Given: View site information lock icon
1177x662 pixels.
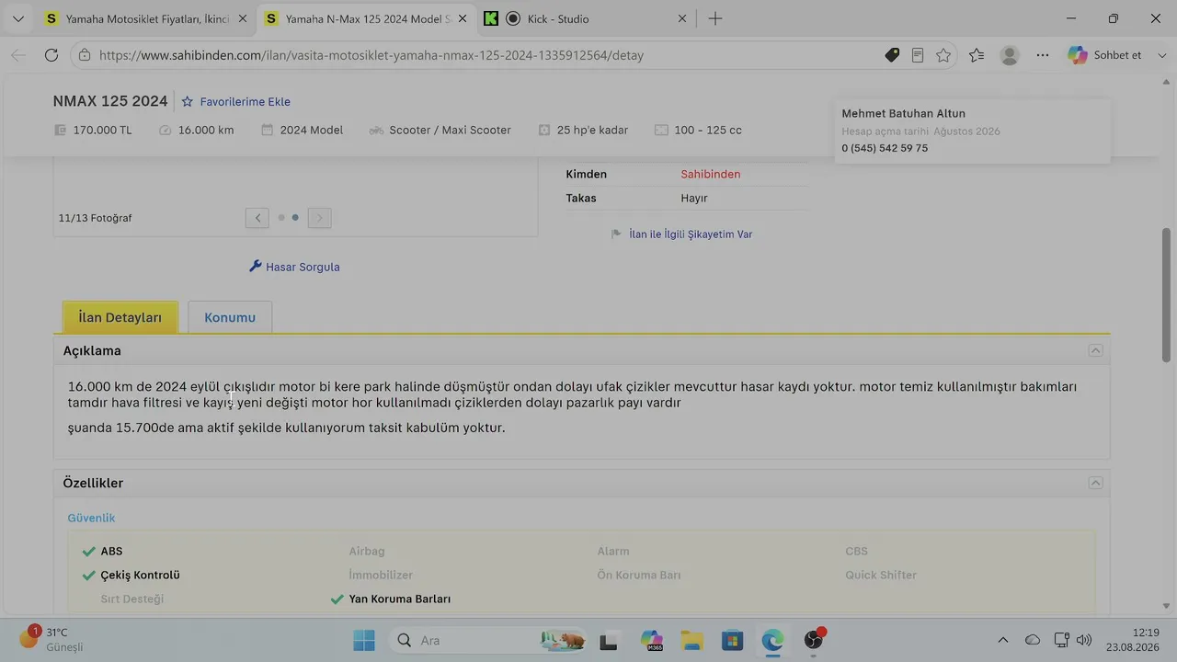Looking at the screenshot, I should click(x=85, y=55).
